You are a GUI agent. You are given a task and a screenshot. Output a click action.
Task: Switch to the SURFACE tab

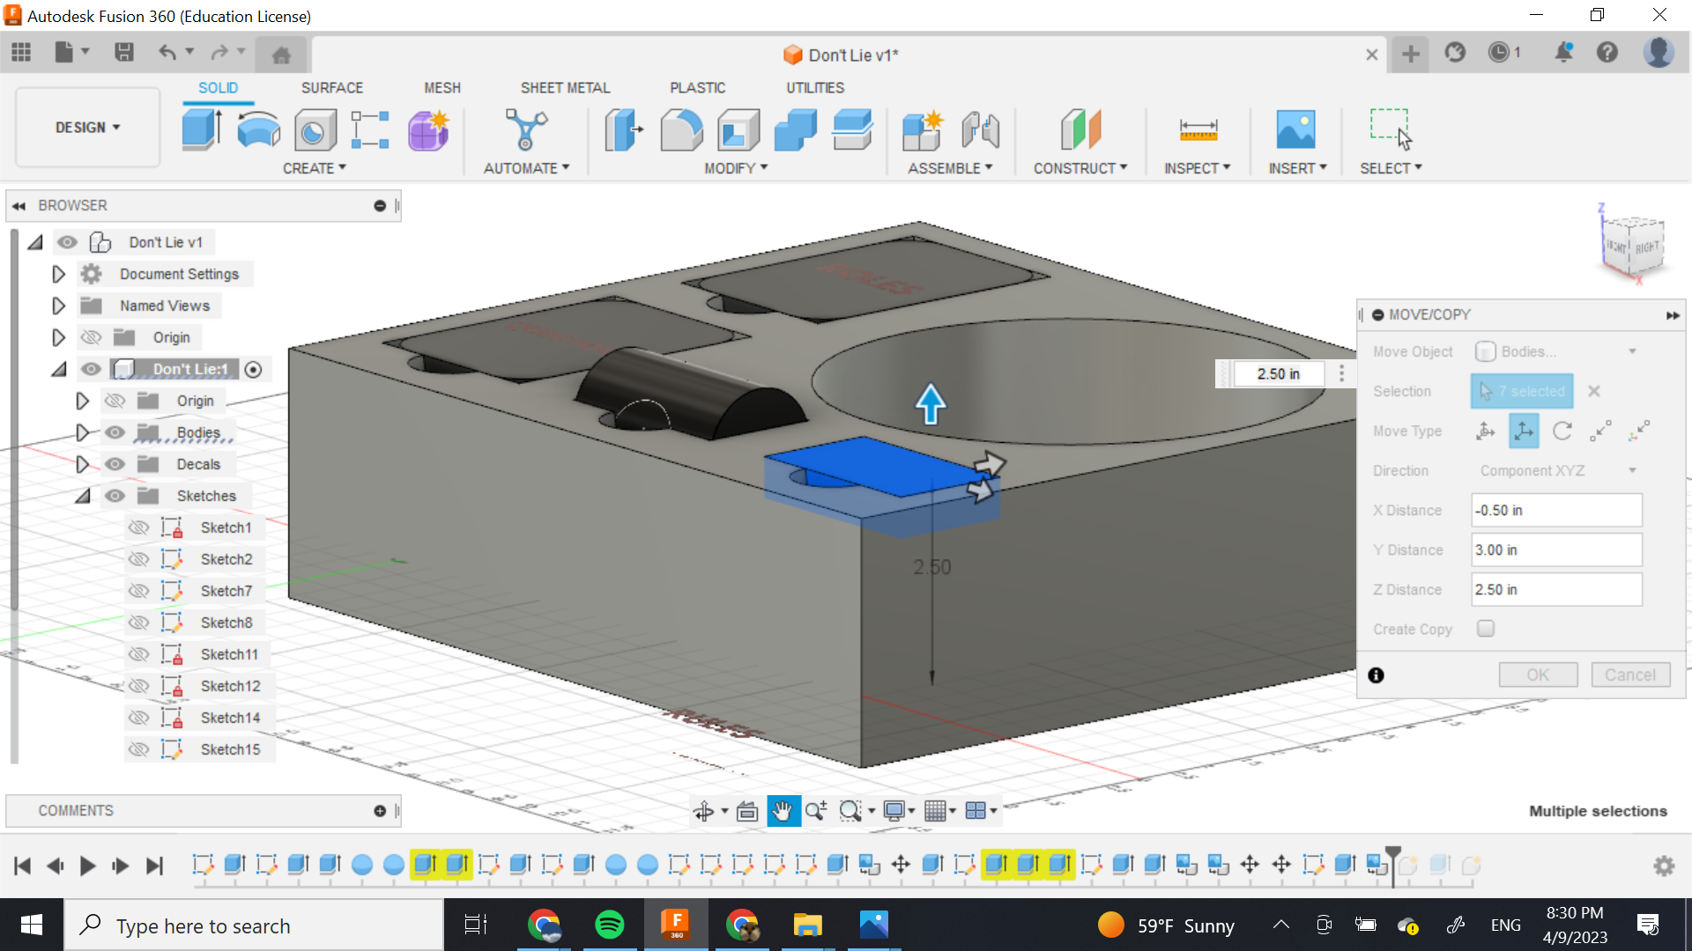(331, 88)
